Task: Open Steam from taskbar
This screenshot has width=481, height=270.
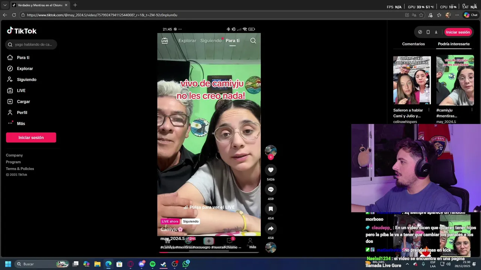Action: tap(163, 264)
